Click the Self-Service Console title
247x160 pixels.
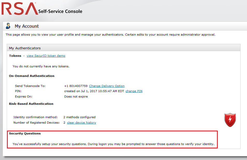point(60,11)
